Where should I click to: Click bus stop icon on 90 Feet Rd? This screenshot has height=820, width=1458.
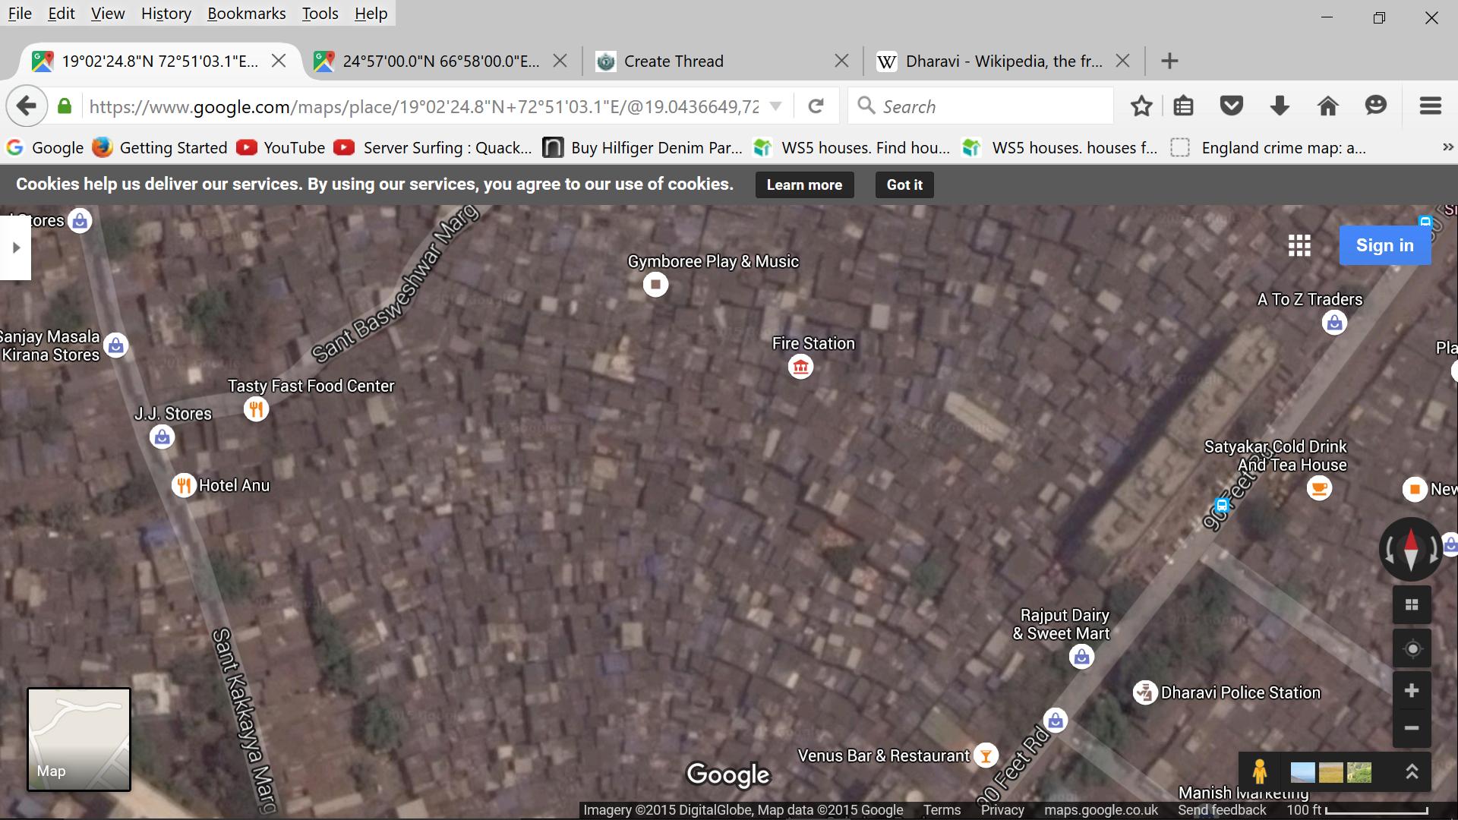pyautogui.click(x=1222, y=506)
